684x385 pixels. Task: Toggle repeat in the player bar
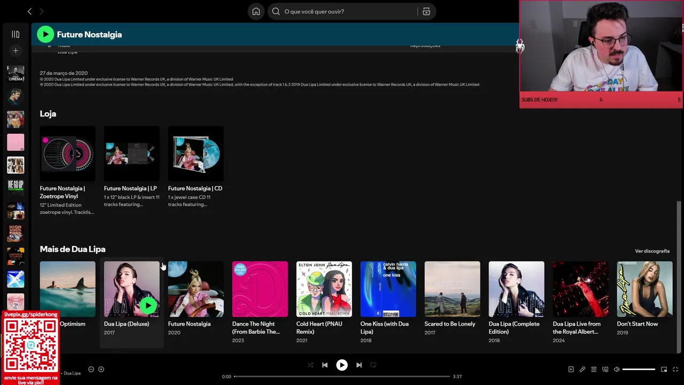tap(374, 365)
